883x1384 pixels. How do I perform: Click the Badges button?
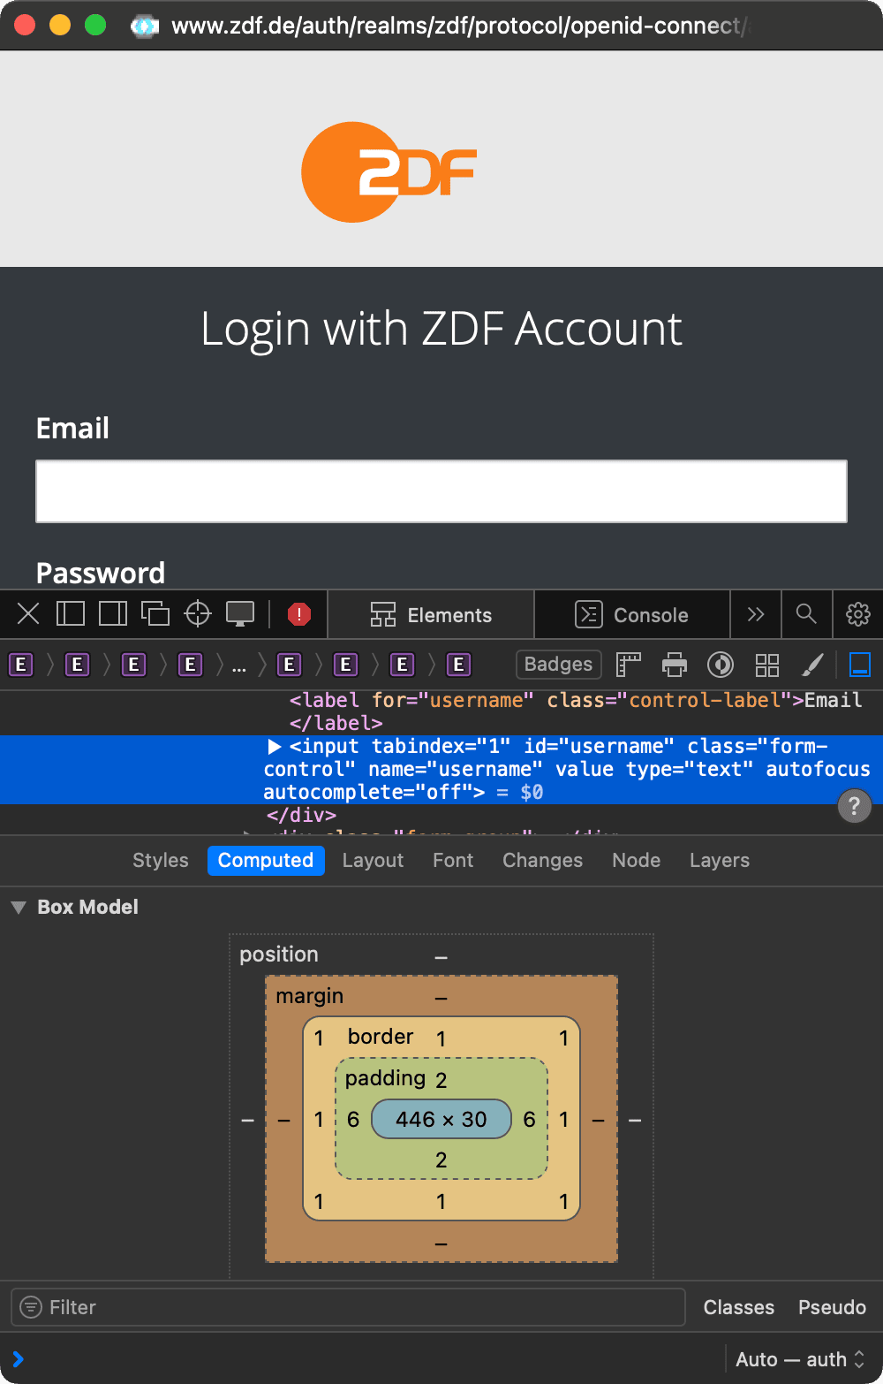tap(558, 665)
